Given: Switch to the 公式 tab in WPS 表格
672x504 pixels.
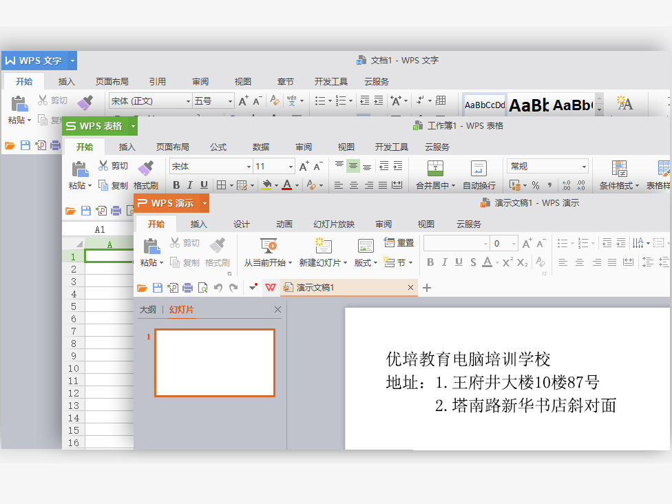Looking at the screenshot, I should point(218,147).
